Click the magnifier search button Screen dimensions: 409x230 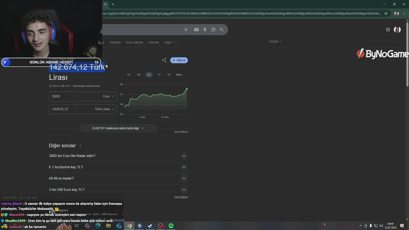[x=222, y=30]
